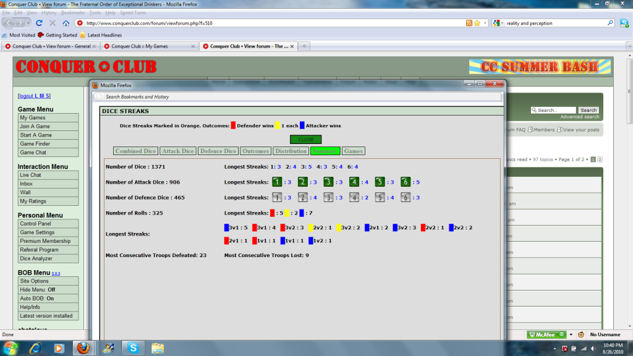Open Windows Media Player from taskbar
The height and width of the screenshot is (356, 633).
59,348
